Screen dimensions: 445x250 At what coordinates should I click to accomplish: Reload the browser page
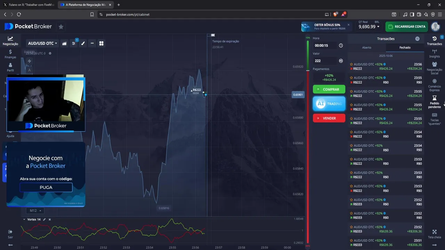point(19,15)
